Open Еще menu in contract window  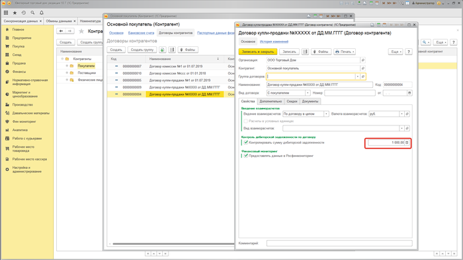(x=396, y=51)
